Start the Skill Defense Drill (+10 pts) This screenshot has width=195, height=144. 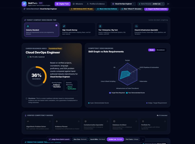click(82, 9)
